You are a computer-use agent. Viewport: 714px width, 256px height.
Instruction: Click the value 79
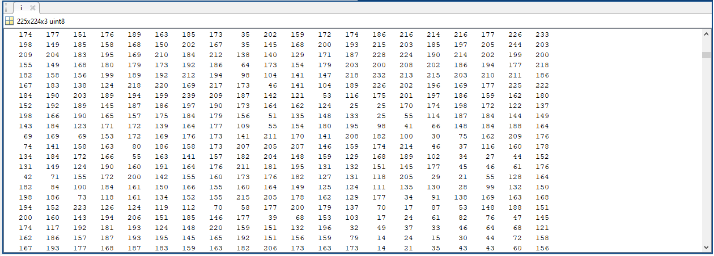(354, 238)
